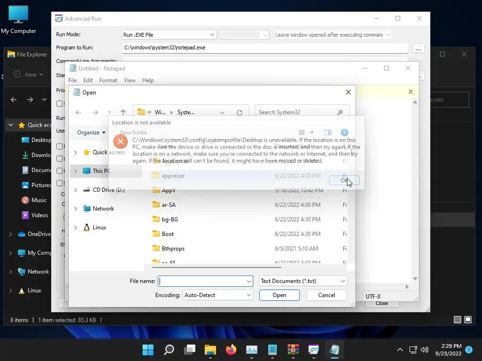The image size is (482, 361).
Task: Open Notepad Help menu
Action: (148, 80)
